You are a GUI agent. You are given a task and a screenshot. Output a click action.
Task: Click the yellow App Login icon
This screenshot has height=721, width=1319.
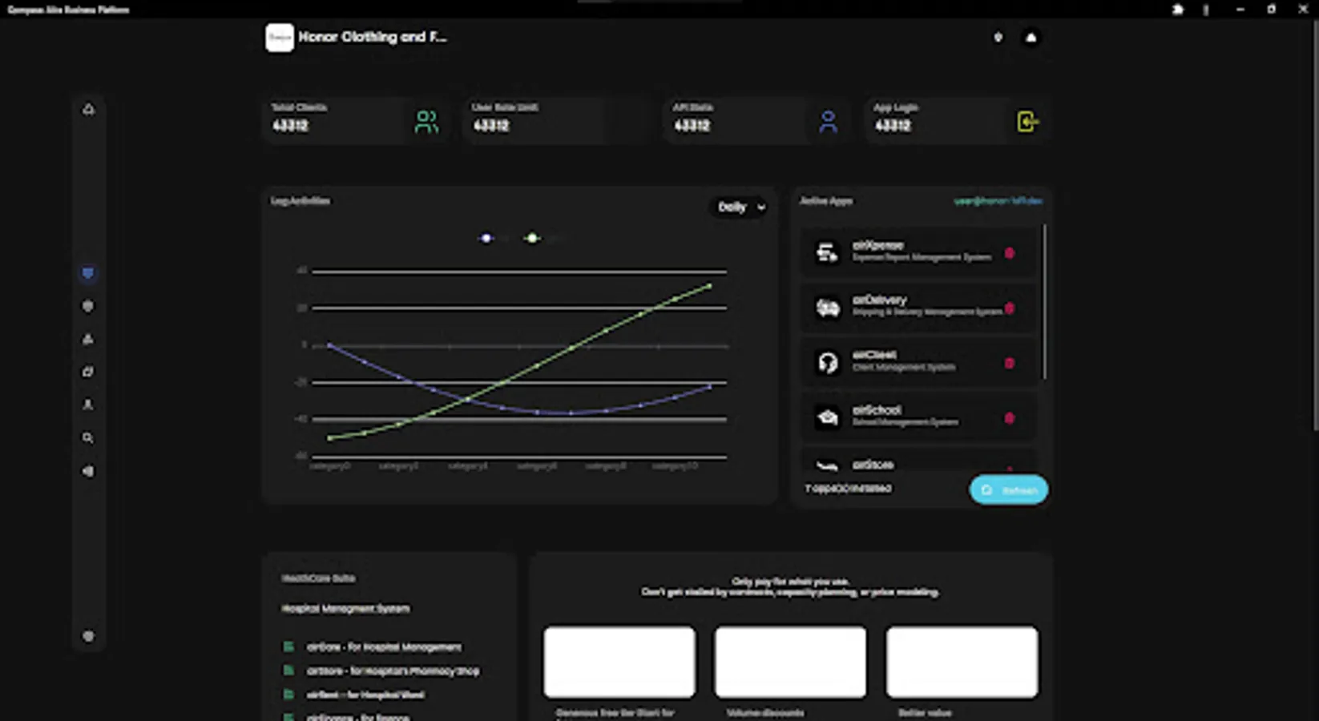pyautogui.click(x=1027, y=122)
